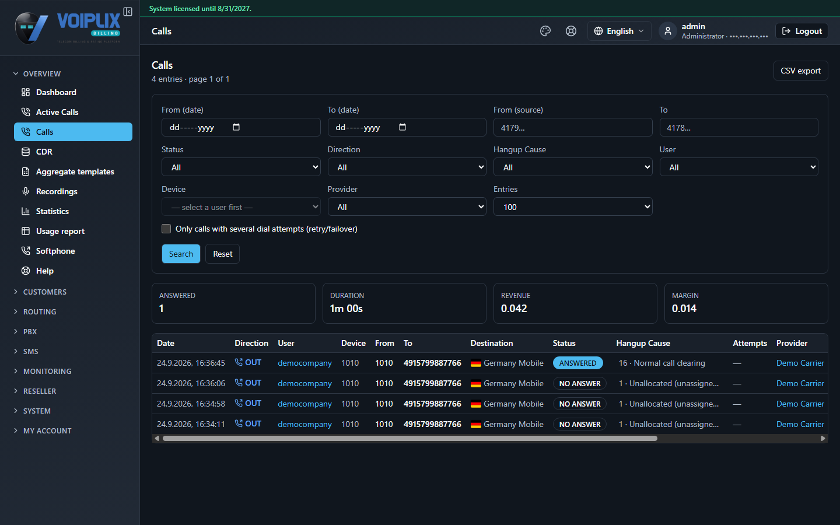Screen dimensions: 840x525
Task: Click the Active Calls phone icon
Action: click(x=26, y=112)
